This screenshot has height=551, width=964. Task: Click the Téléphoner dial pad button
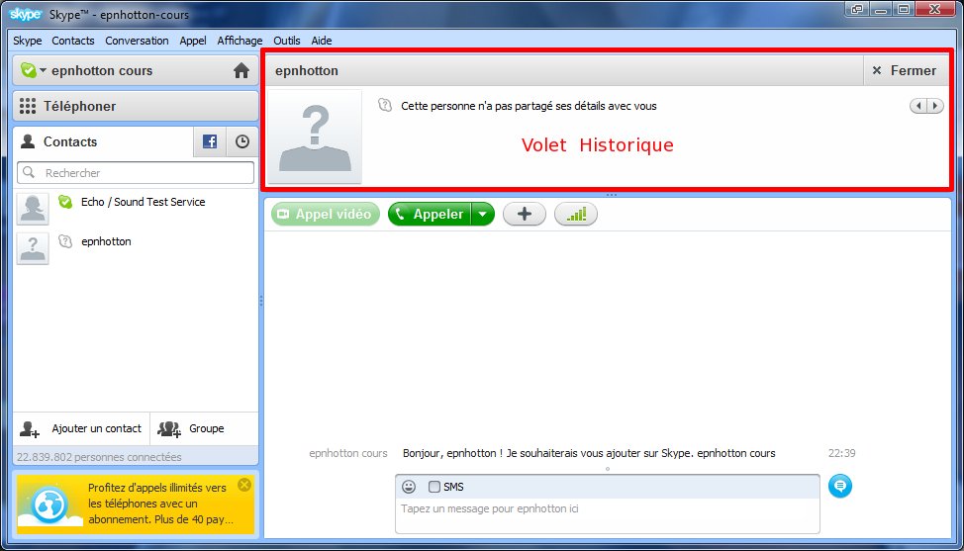[136, 106]
